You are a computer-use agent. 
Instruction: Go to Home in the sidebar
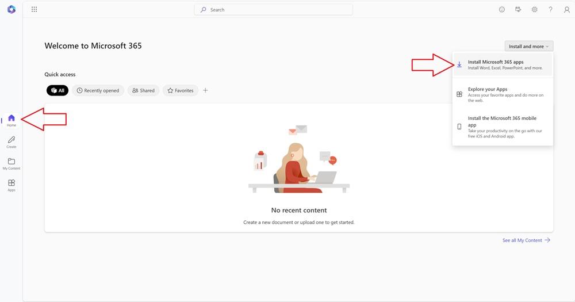11,120
